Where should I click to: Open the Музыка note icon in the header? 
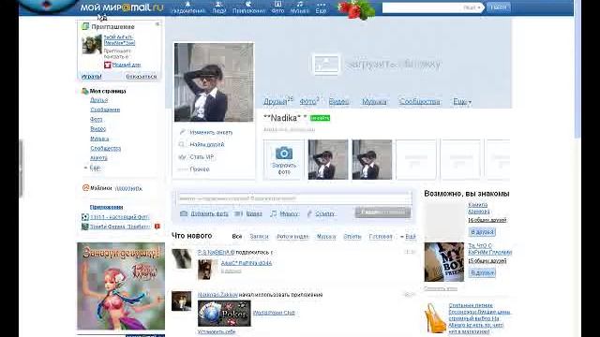tap(300, 7)
